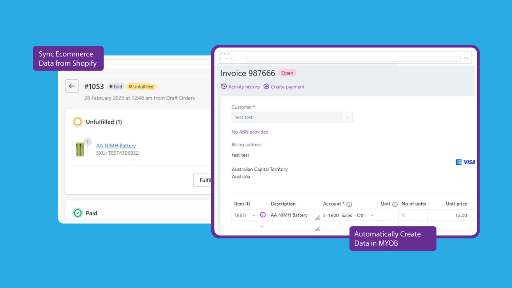The height and width of the screenshot is (288, 512).
Task: Click the Unfulfilled orange circle status icon
Action: [x=78, y=122]
